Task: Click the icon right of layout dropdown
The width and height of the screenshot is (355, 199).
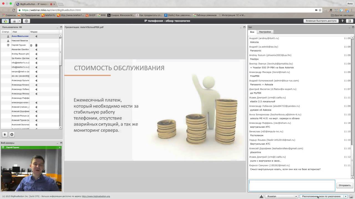Action: click(x=351, y=197)
